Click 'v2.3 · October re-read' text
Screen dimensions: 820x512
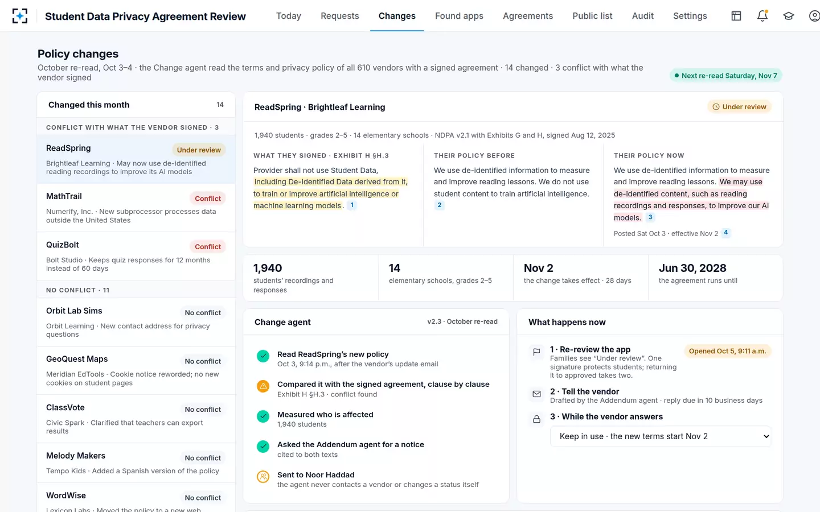[x=462, y=322]
